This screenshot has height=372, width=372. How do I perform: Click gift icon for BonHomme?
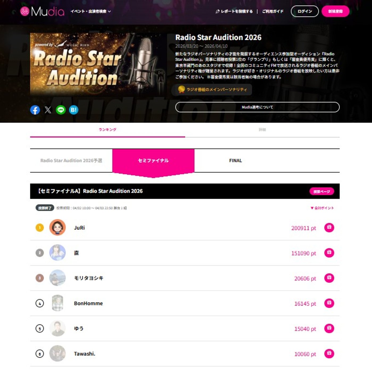(329, 303)
